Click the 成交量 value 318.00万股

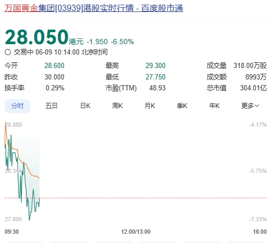coord(250,66)
